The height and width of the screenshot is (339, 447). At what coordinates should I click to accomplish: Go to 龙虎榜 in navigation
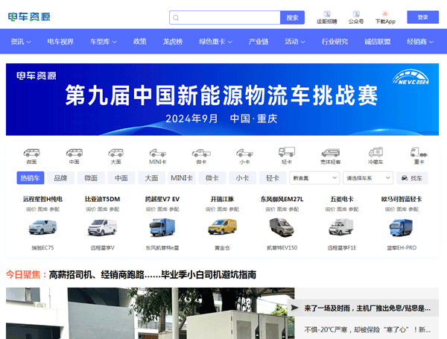(x=173, y=42)
